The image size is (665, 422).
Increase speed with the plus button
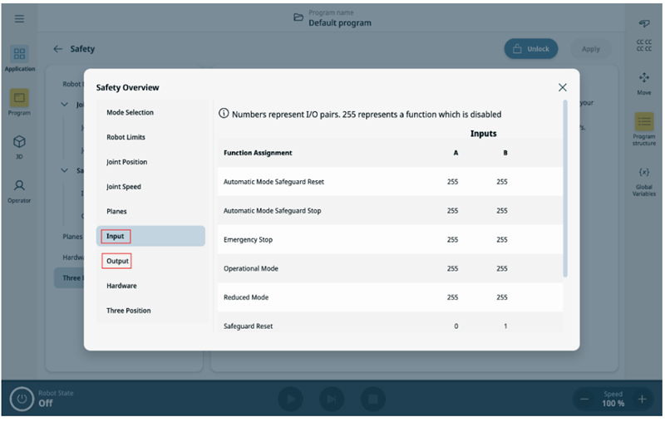click(642, 400)
